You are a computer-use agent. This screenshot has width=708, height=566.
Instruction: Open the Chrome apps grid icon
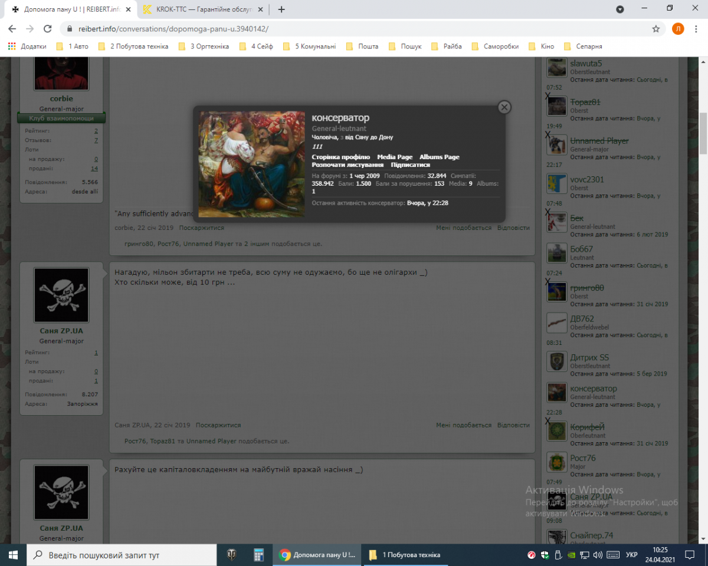[x=12, y=46]
